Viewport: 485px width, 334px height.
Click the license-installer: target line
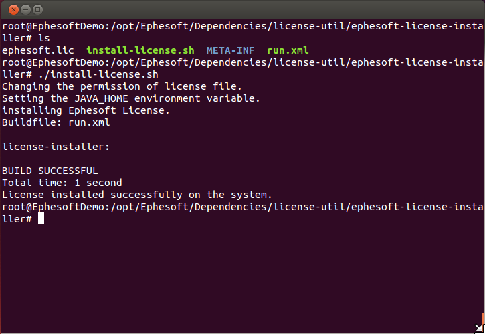56,147
